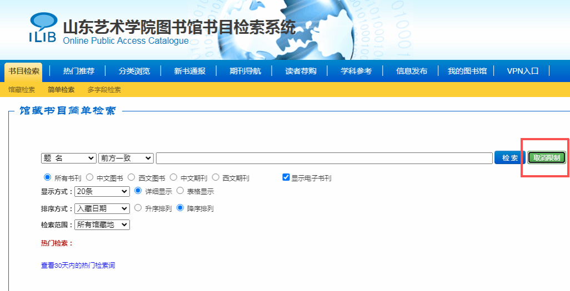Open the 热门推荐 menu tab
The height and width of the screenshot is (291, 570).
click(x=79, y=71)
